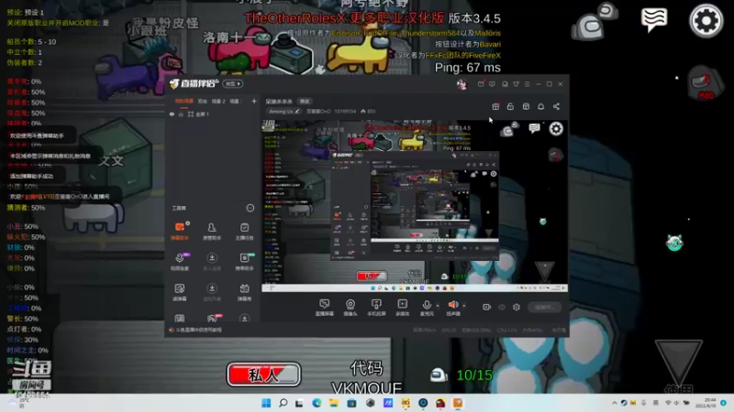Open the gift box icon in room header
The width and height of the screenshot is (734, 412).
495,106
